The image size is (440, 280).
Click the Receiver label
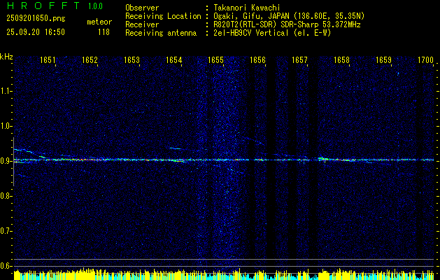tap(142, 24)
